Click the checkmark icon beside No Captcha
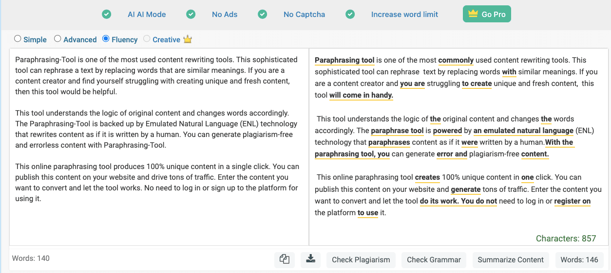The image size is (611, 273). (x=263, y=15)
